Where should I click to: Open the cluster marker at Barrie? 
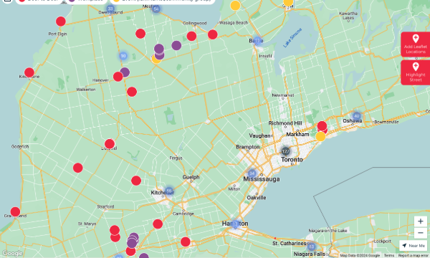coord(257,41)
